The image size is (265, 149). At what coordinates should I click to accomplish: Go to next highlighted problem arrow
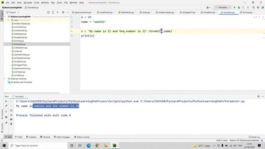263,17
